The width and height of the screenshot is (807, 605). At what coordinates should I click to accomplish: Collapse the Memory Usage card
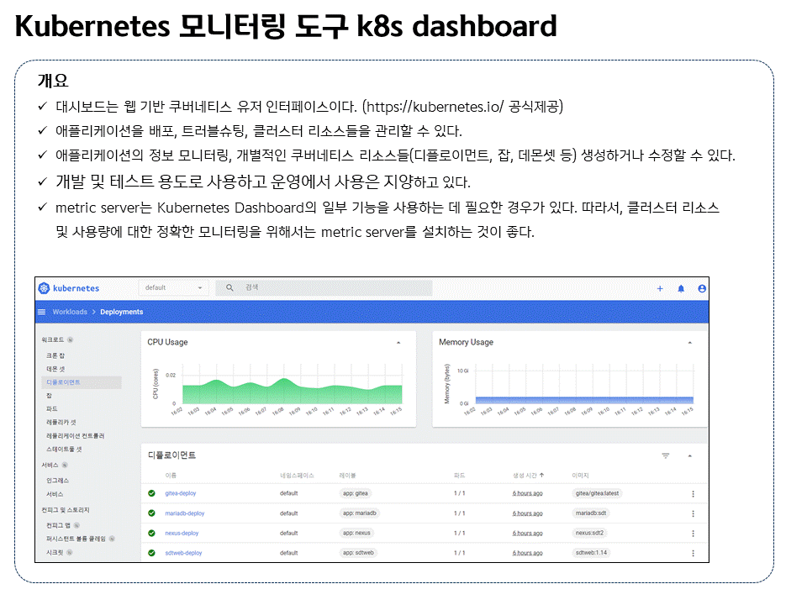(690, 343)
